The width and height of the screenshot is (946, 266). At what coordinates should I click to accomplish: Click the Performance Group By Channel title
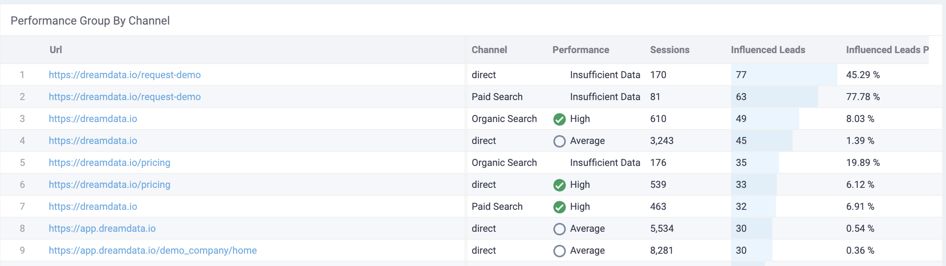[90, 21]
